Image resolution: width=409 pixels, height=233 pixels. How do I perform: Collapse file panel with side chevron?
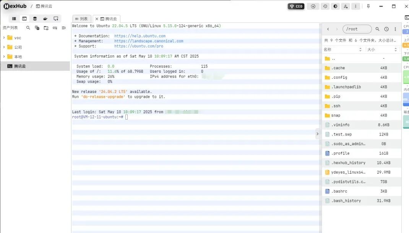tap(317, 134)
